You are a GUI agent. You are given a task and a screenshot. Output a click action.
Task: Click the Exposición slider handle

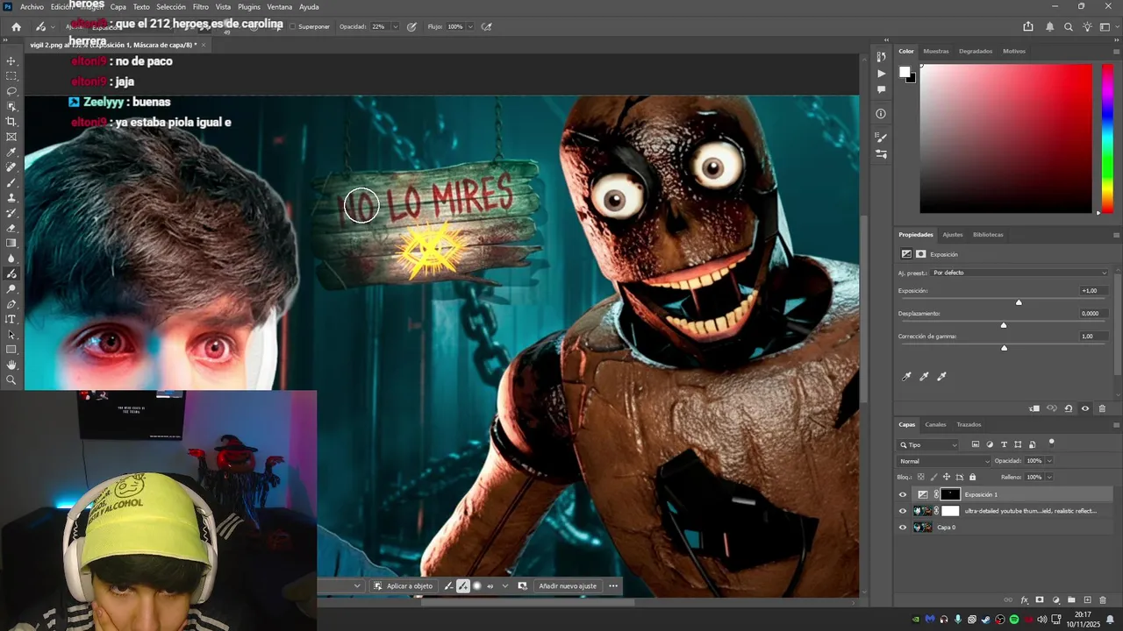click(x=1019, y=302)
